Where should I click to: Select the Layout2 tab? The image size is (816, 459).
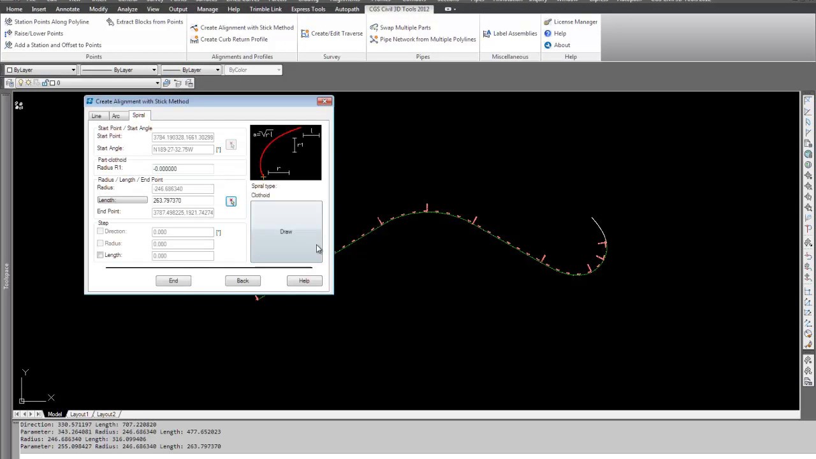click(x=106, y=414)
